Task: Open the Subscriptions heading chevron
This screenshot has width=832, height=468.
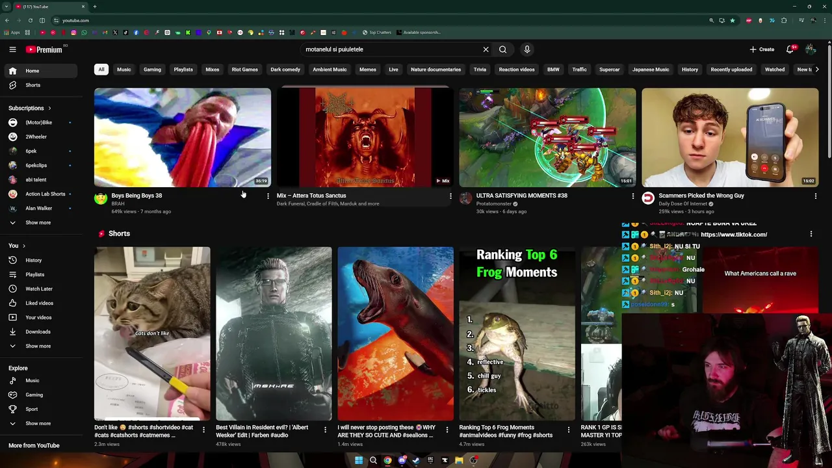Action: pyautogui.click(x=49, y=108)
